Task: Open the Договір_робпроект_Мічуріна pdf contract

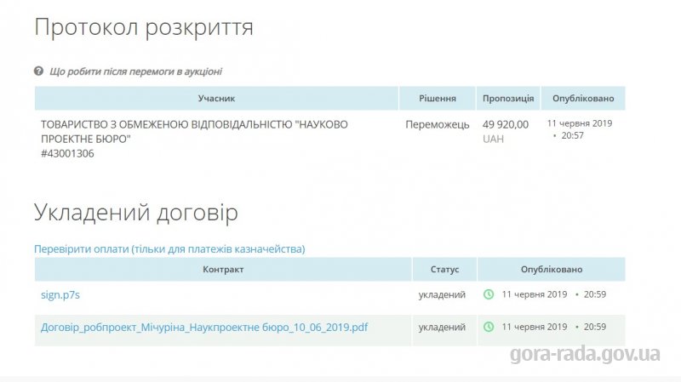Action: (x=204, y=327)
